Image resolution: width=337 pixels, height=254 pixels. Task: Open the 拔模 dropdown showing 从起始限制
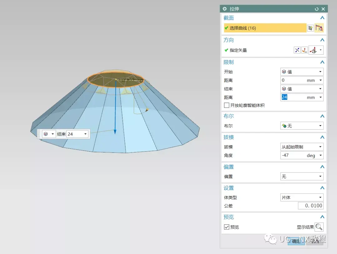point(302,147)
